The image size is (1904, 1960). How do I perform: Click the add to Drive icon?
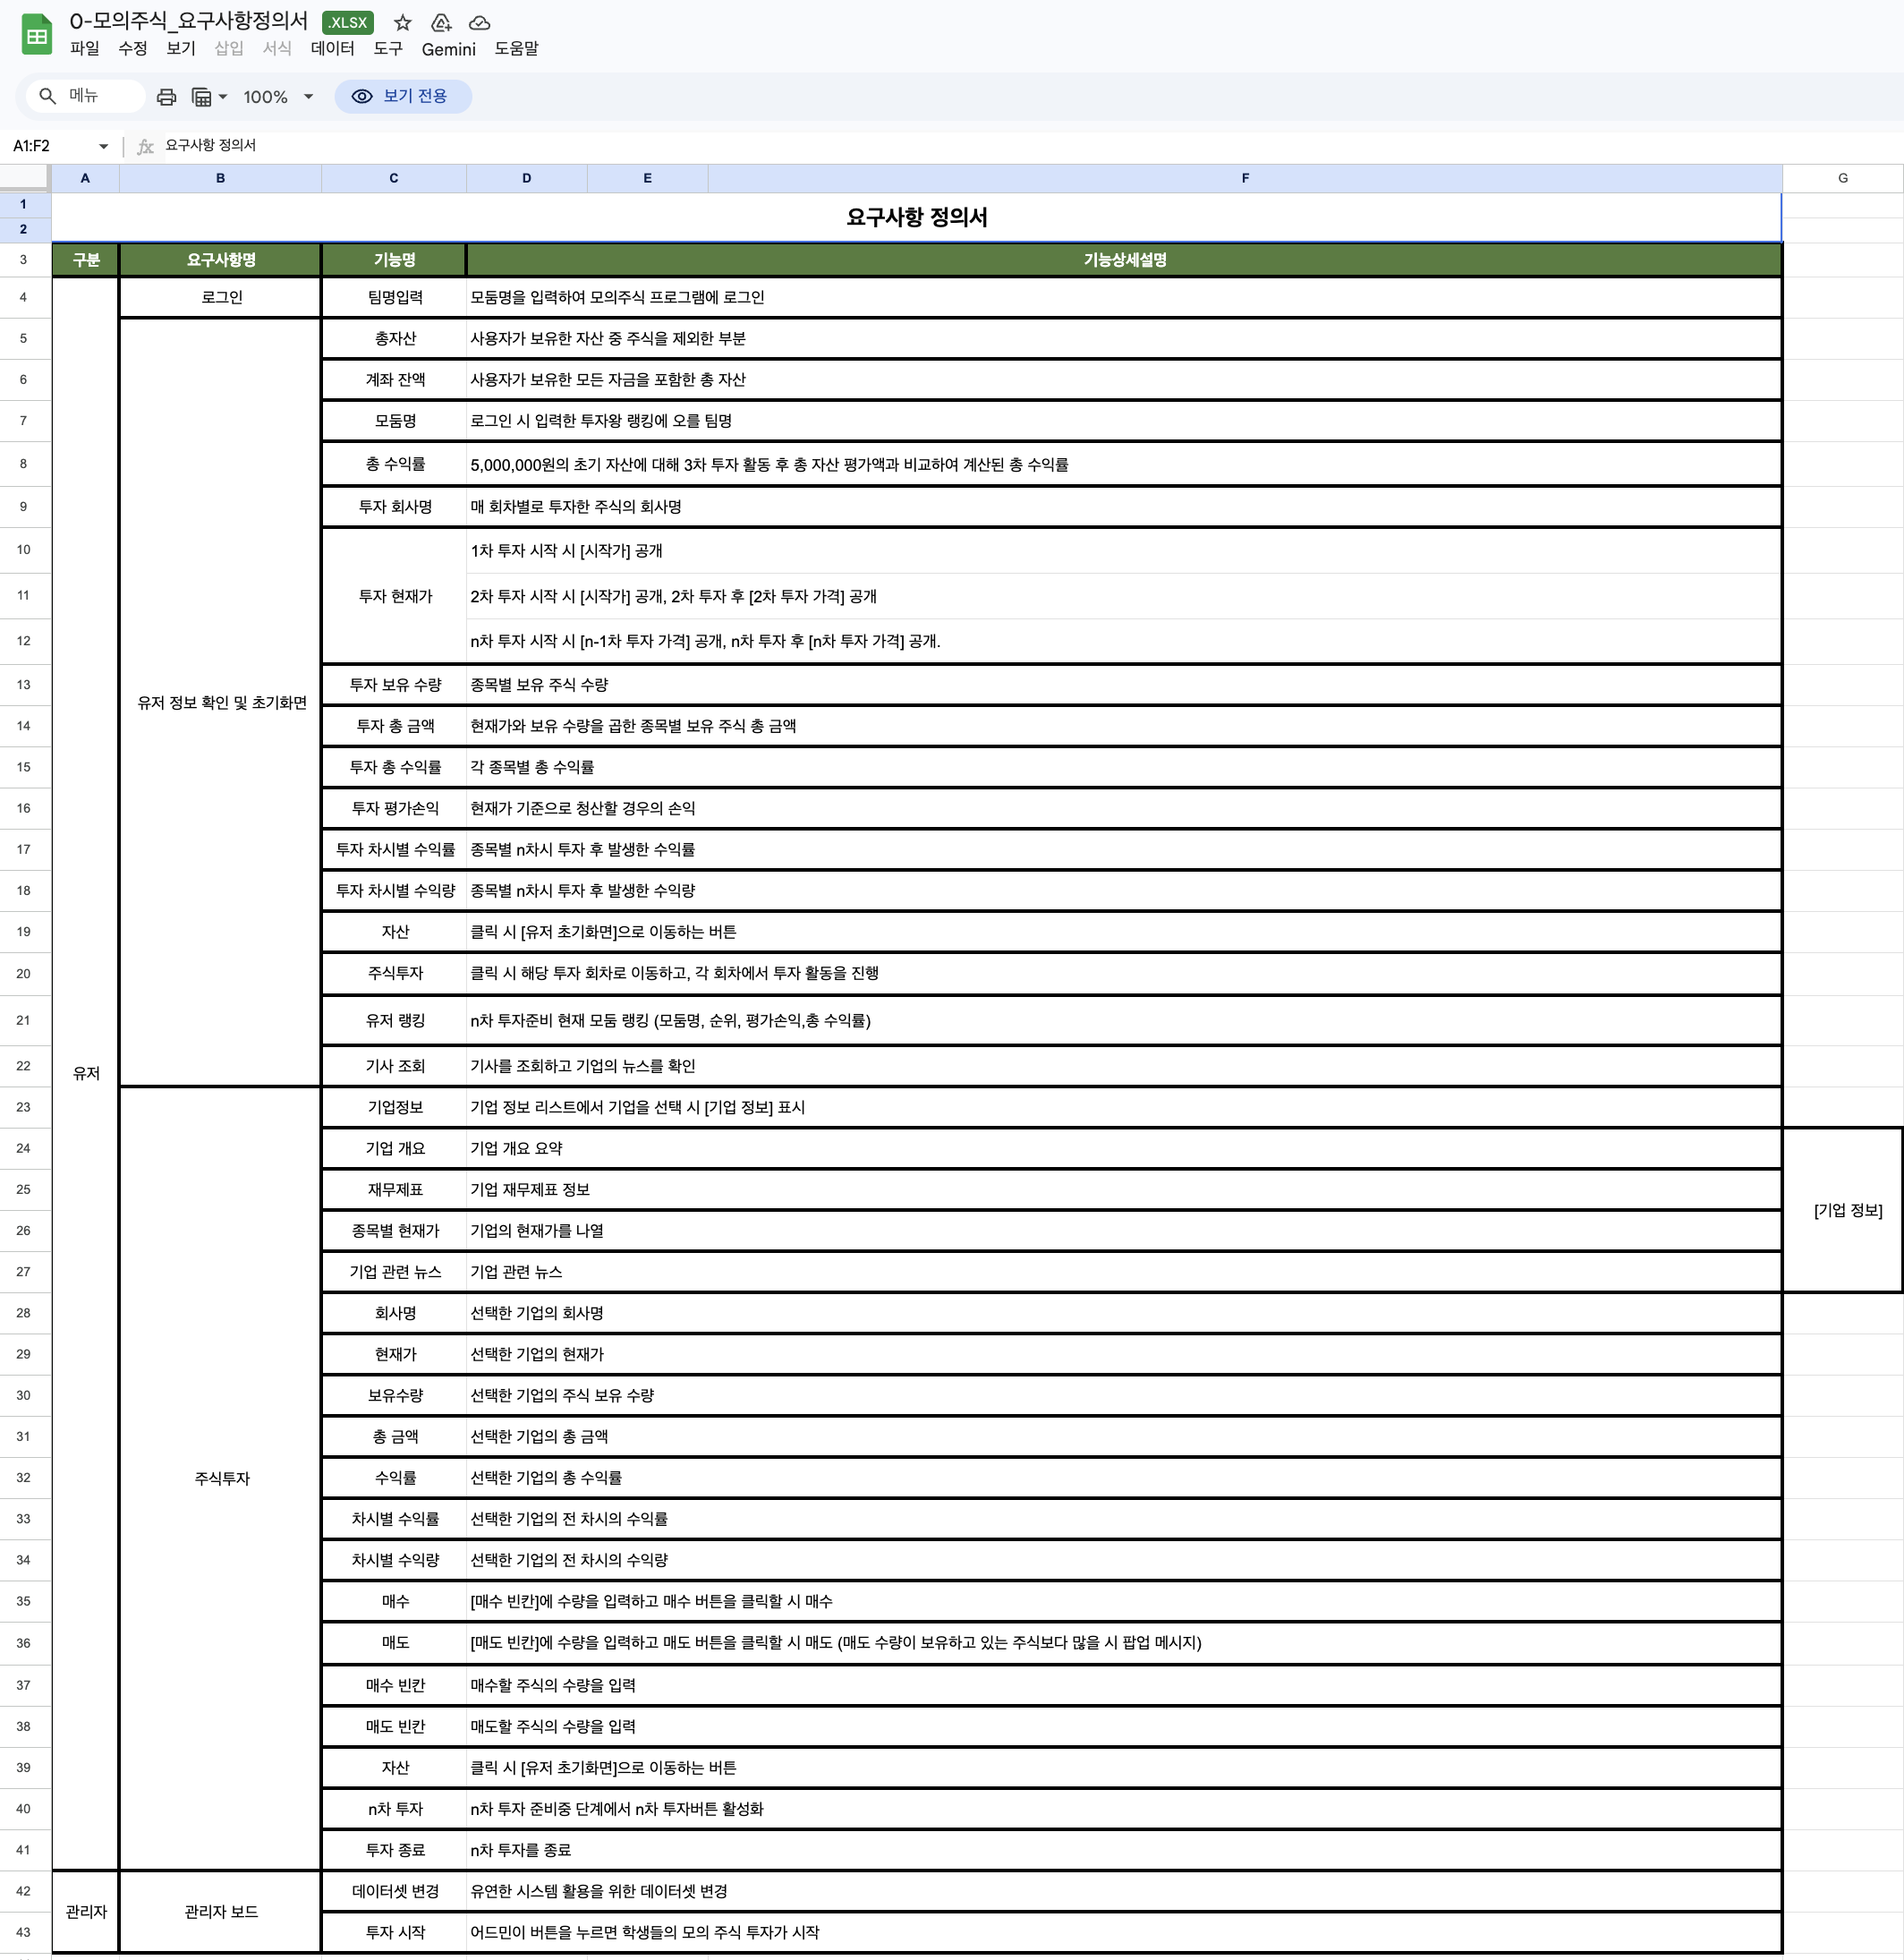click(441, 22)
